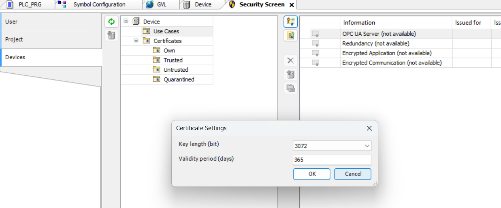Viewport: 501px width, 208px height.
Task: Select Encrypted Application (not available) row
Action: (400, 53)
